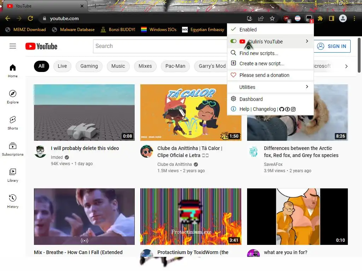Click the striped flag extension icon
Screen dimensions: 362x271
point(298,18)
